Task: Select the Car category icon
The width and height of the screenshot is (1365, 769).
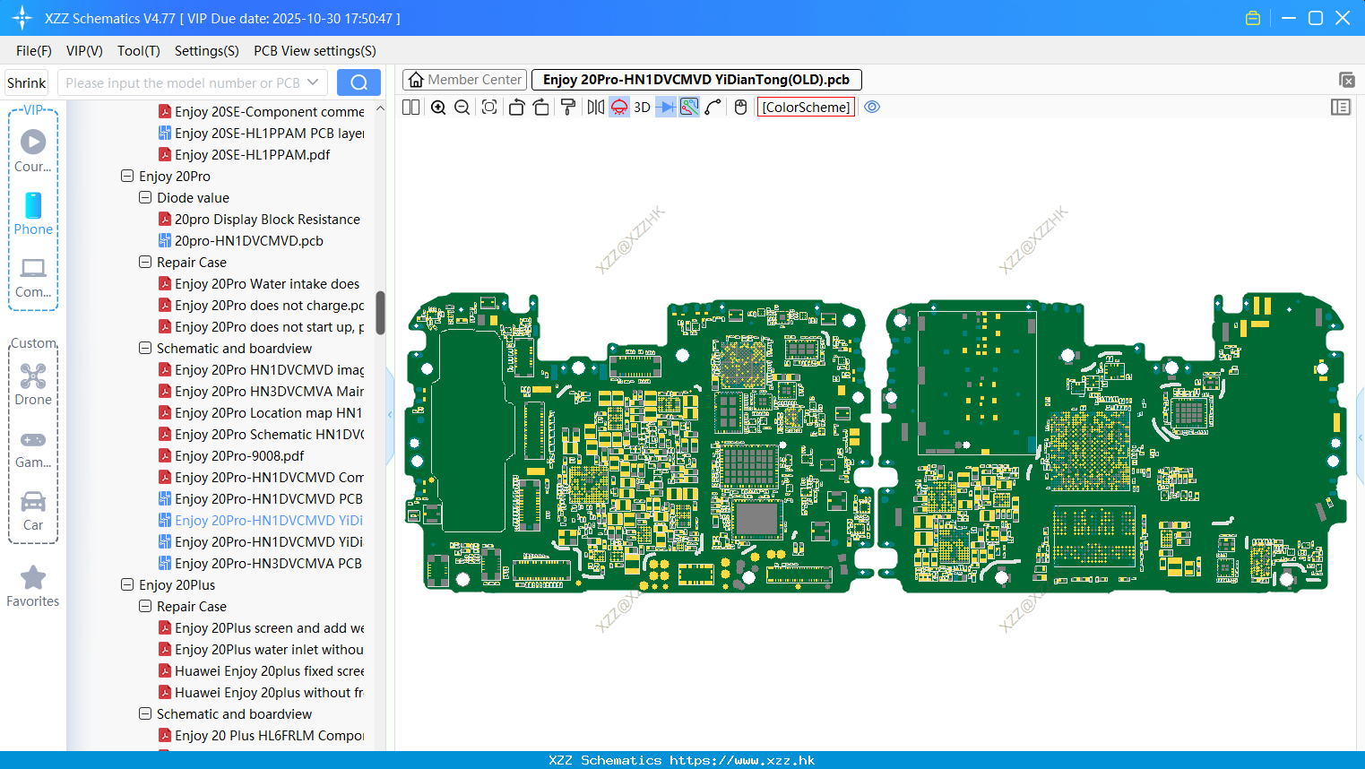Action: pyautogui.click(x=33, y=511)
